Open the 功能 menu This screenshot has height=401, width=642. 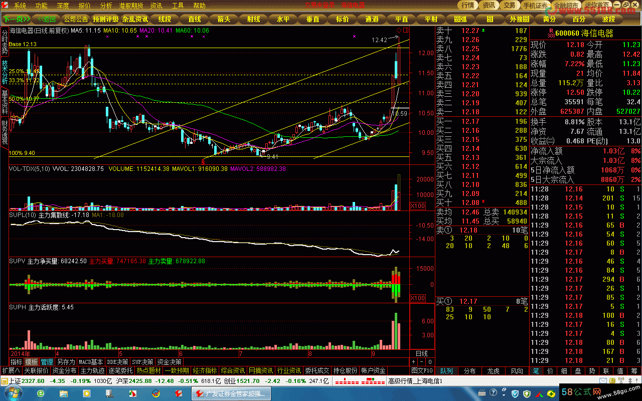42,6
